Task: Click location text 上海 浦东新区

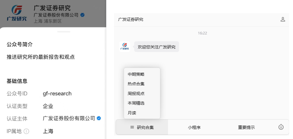Action: [x=48, y=21]
